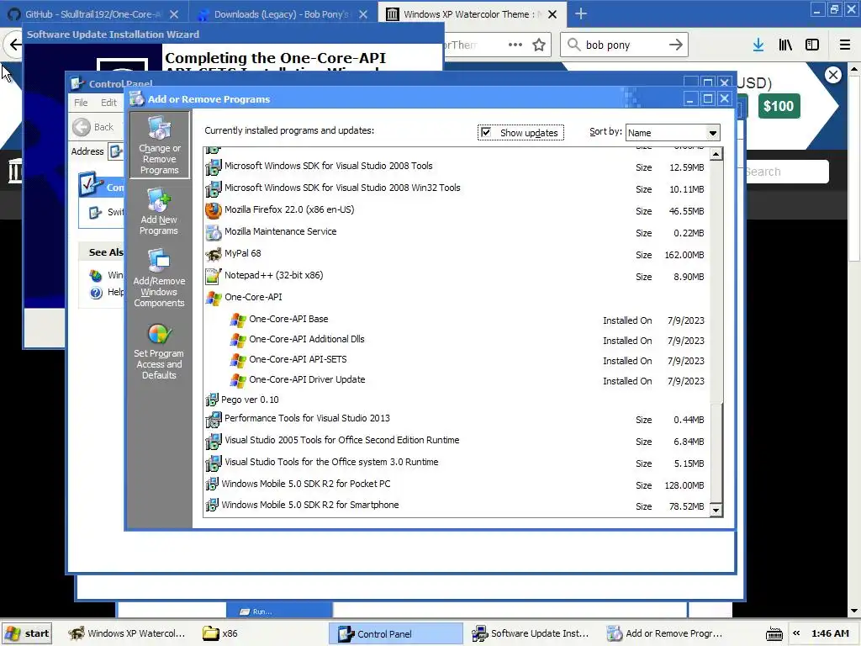This screenshot has height=646, width=861.
Task: Click the One-Core-API parent entry icon
Action: coord(213,298)
